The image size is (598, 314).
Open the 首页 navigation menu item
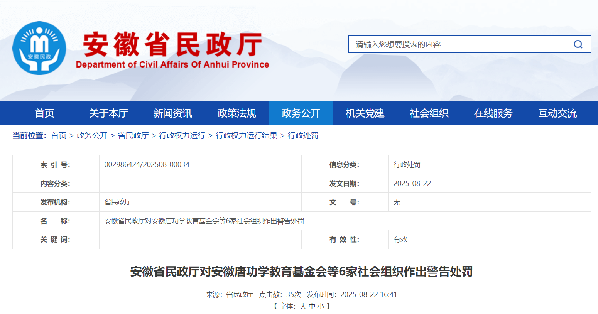point(44,113)
